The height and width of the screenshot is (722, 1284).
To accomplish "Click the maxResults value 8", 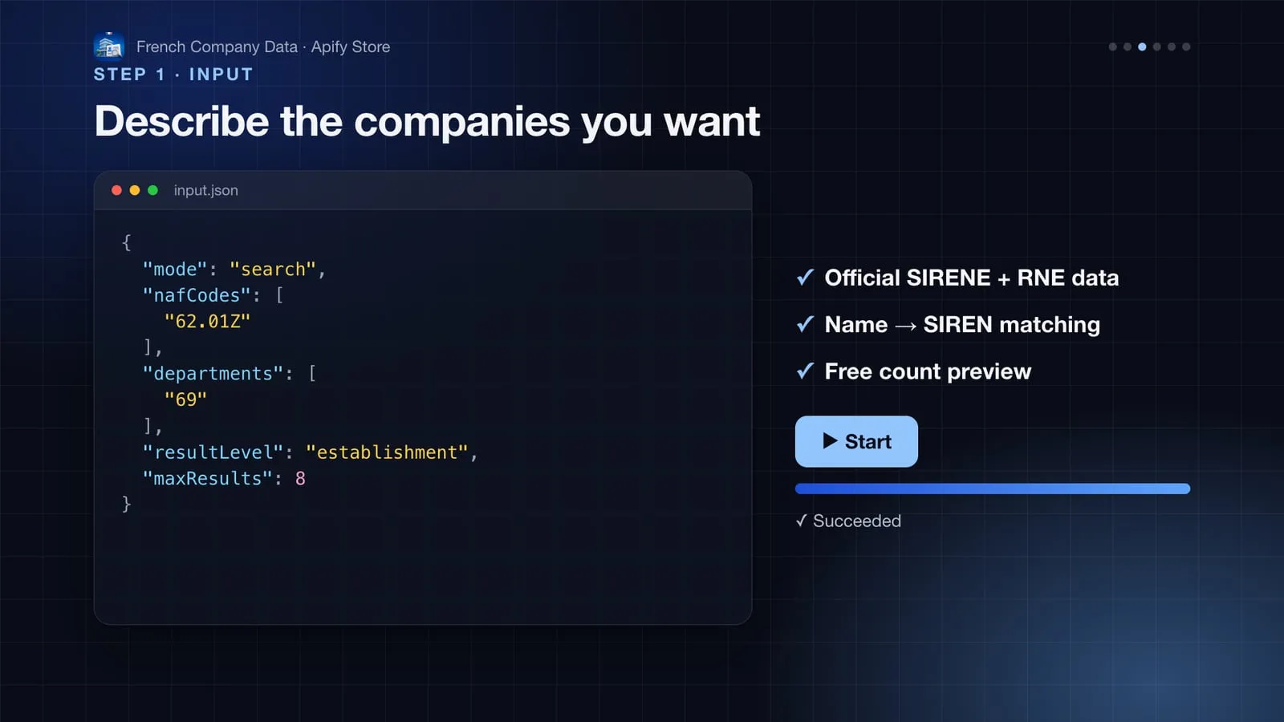I will [300, 478].
